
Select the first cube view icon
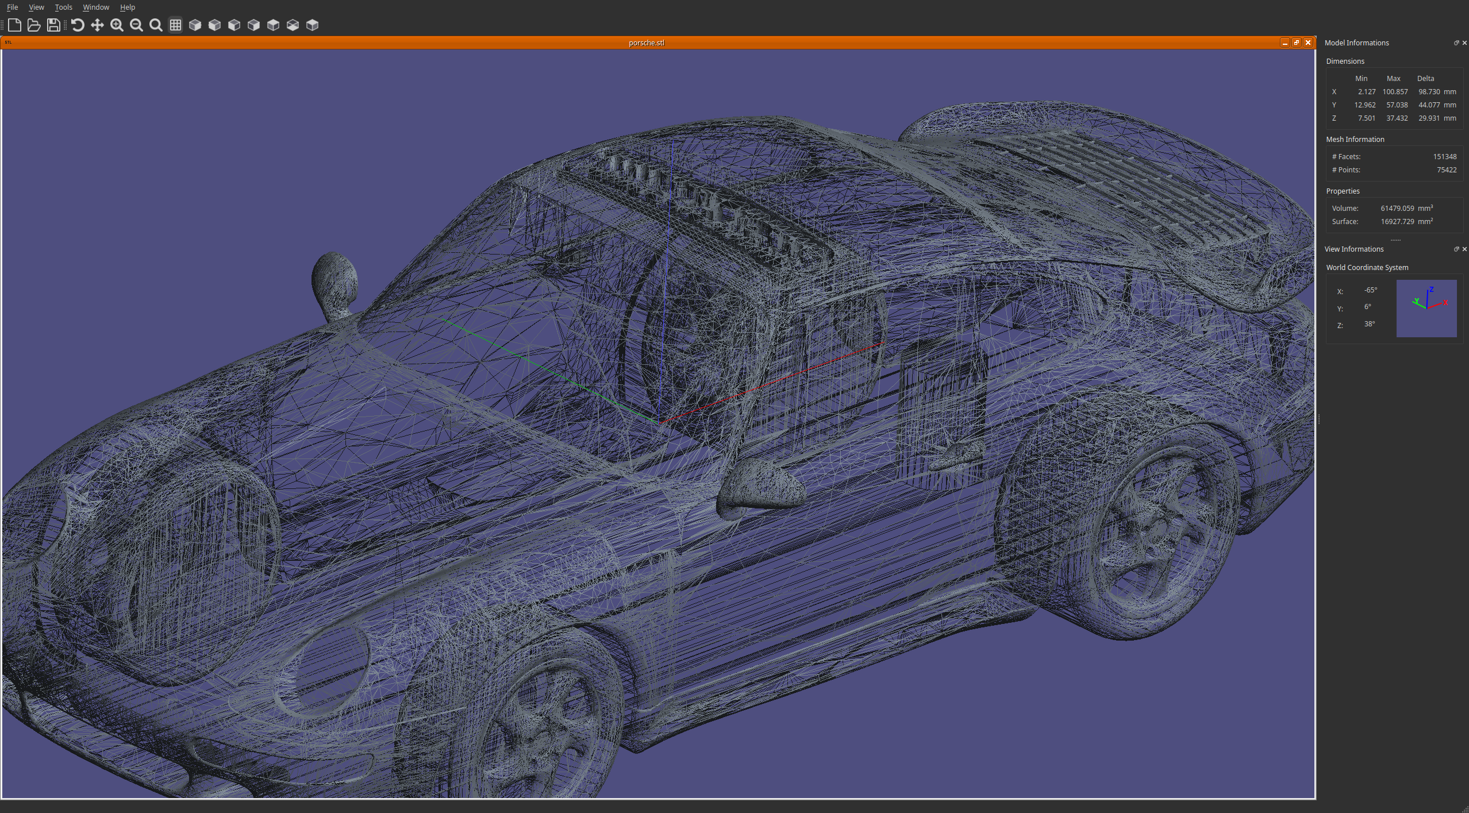tap(194, 25)
